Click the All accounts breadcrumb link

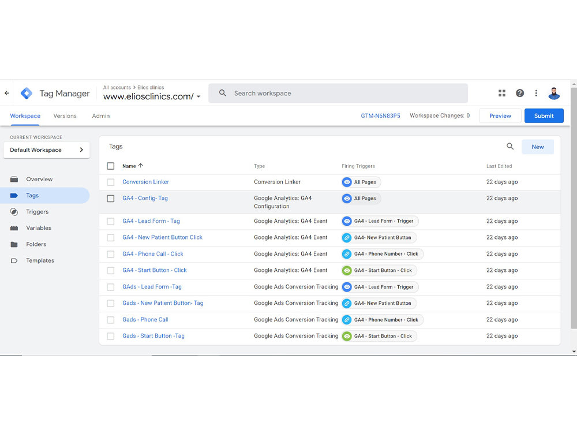117,88
